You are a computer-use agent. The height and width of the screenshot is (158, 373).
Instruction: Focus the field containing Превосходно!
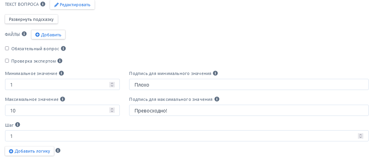(x=249, y=110)
